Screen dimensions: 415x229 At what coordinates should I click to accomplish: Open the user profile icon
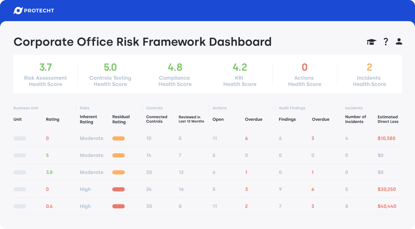399,42
